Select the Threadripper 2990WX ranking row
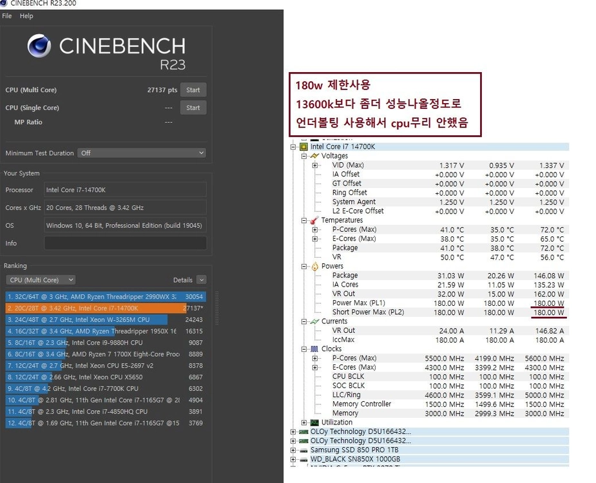596x483 pixels. tap(106, 297)
